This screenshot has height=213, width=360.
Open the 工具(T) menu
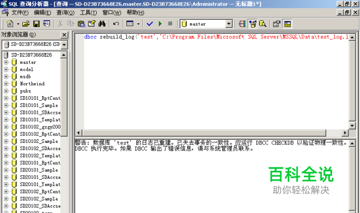(88, 12)
